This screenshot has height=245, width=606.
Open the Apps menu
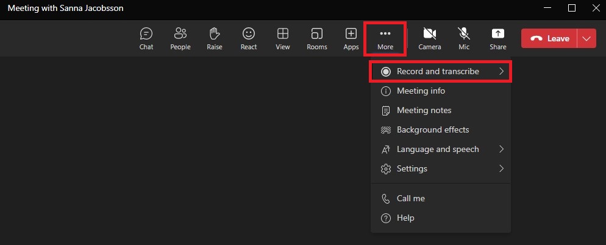(x=351, y=38)
